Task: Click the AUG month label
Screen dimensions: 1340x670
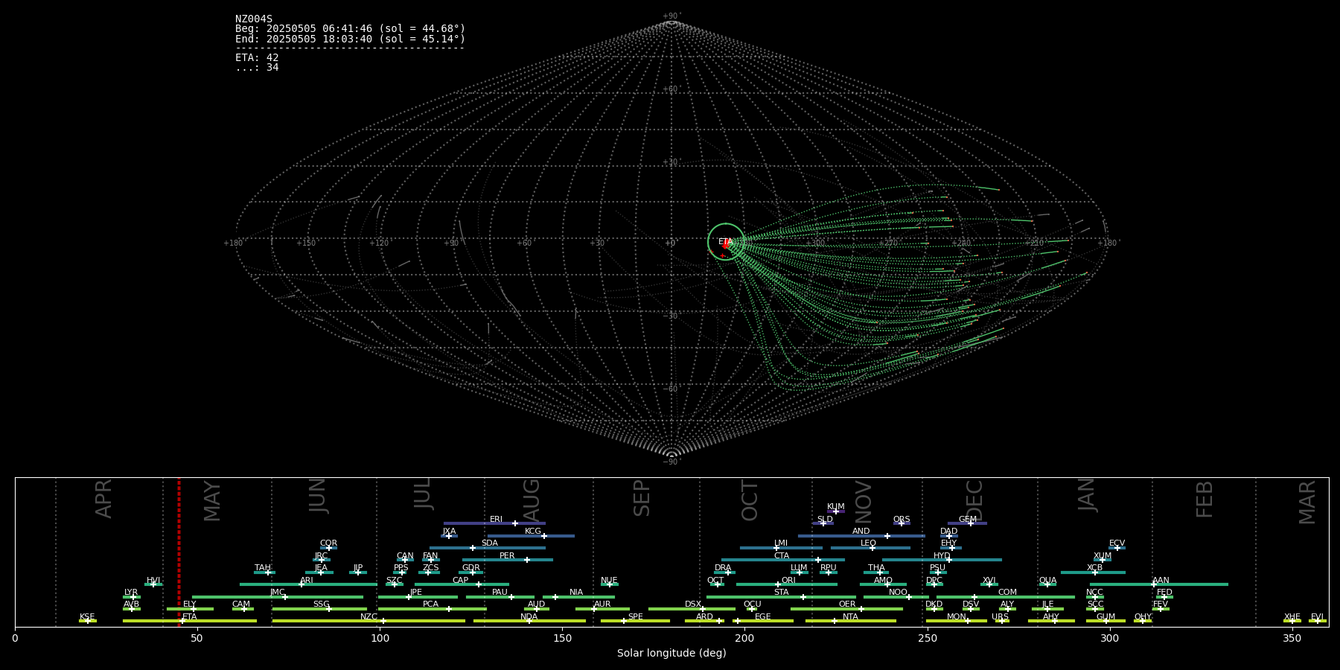Action: [x=532, y=501]
